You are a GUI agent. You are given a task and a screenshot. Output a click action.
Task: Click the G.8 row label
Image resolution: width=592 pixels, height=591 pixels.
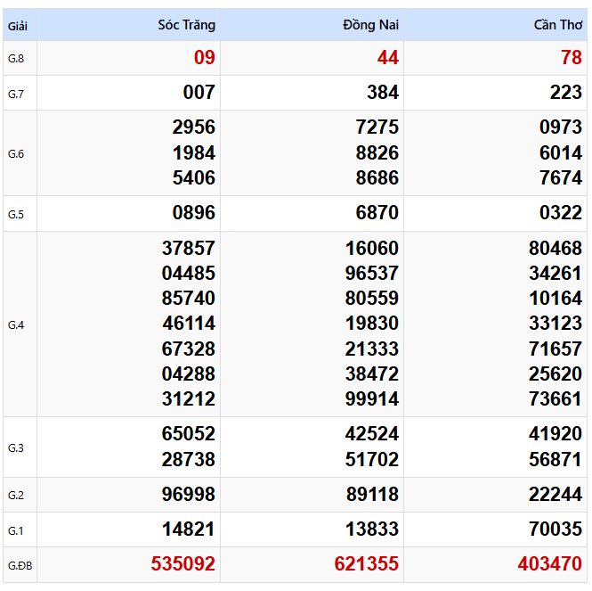coord(16,59)
